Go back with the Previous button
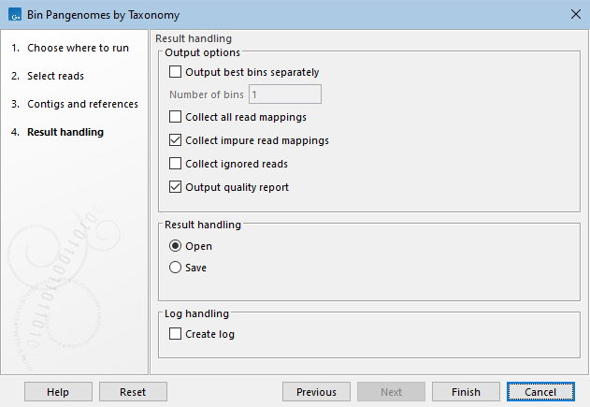590x407 pixels. pos(316,392)
